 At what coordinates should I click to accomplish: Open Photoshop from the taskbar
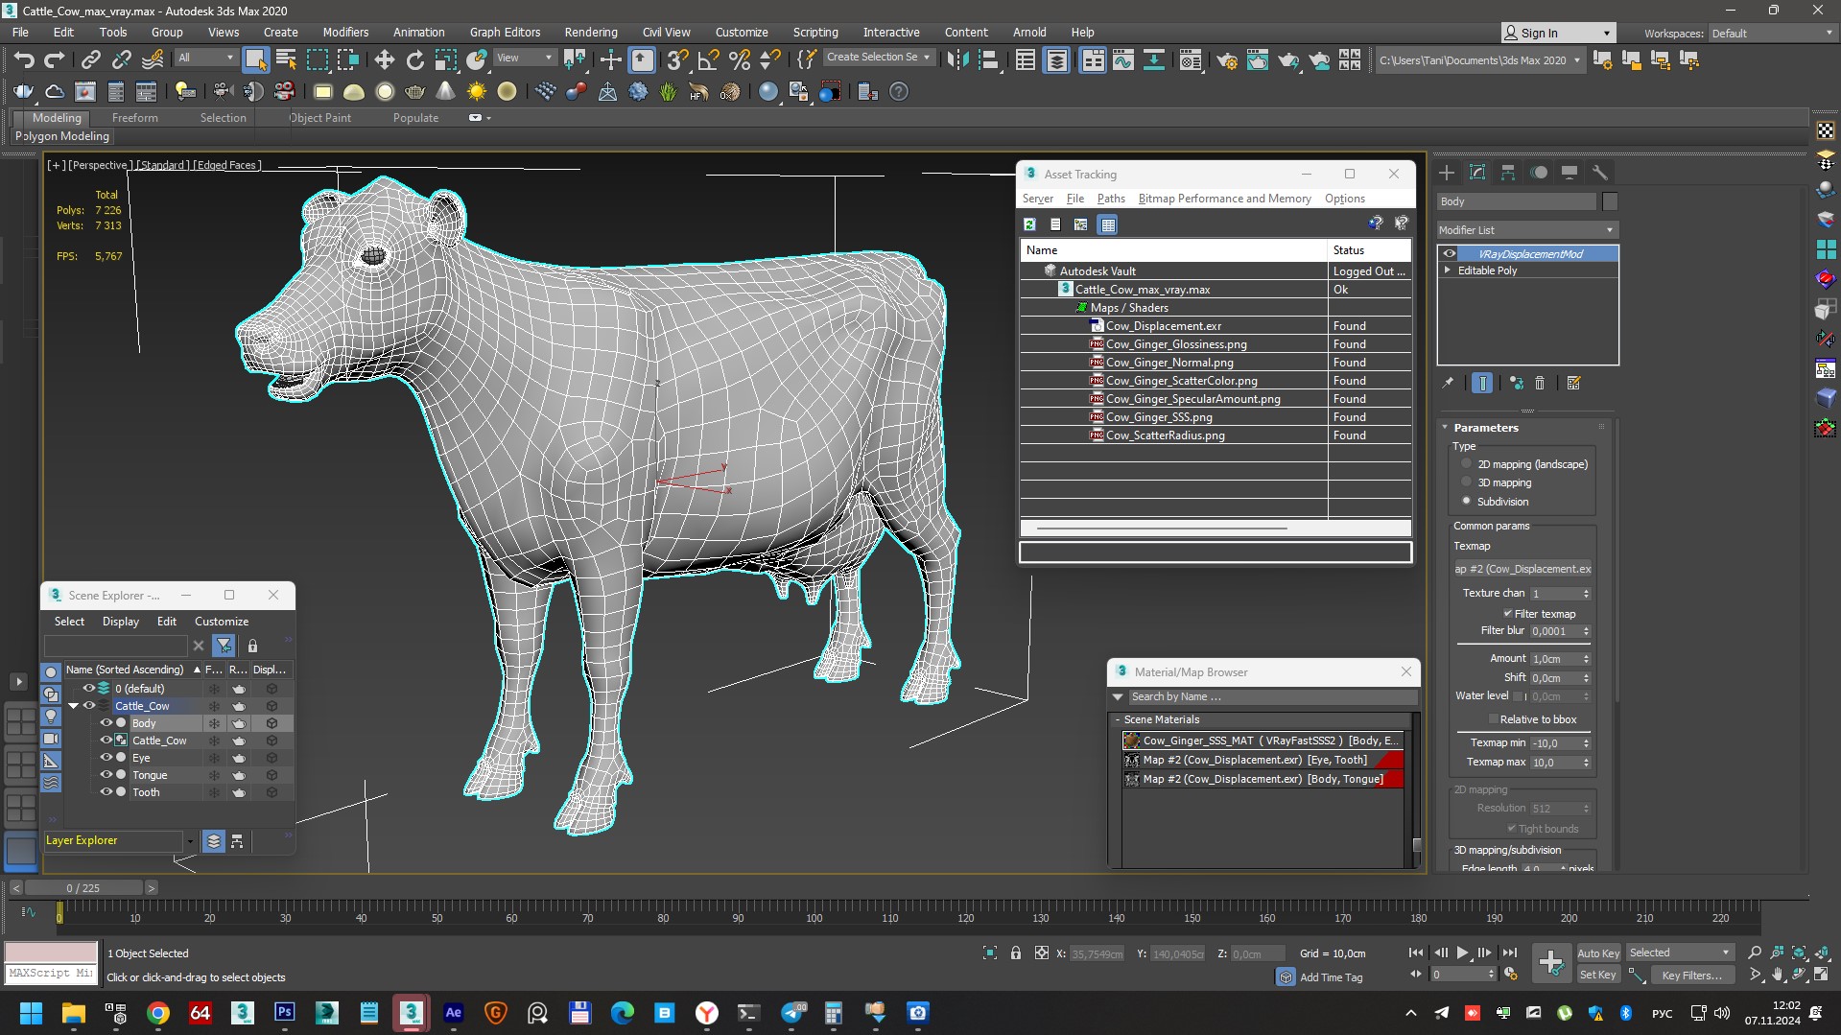[x=285, y=1013]
